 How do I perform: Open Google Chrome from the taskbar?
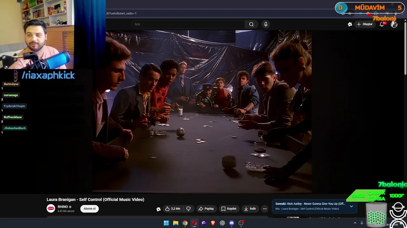185,223
